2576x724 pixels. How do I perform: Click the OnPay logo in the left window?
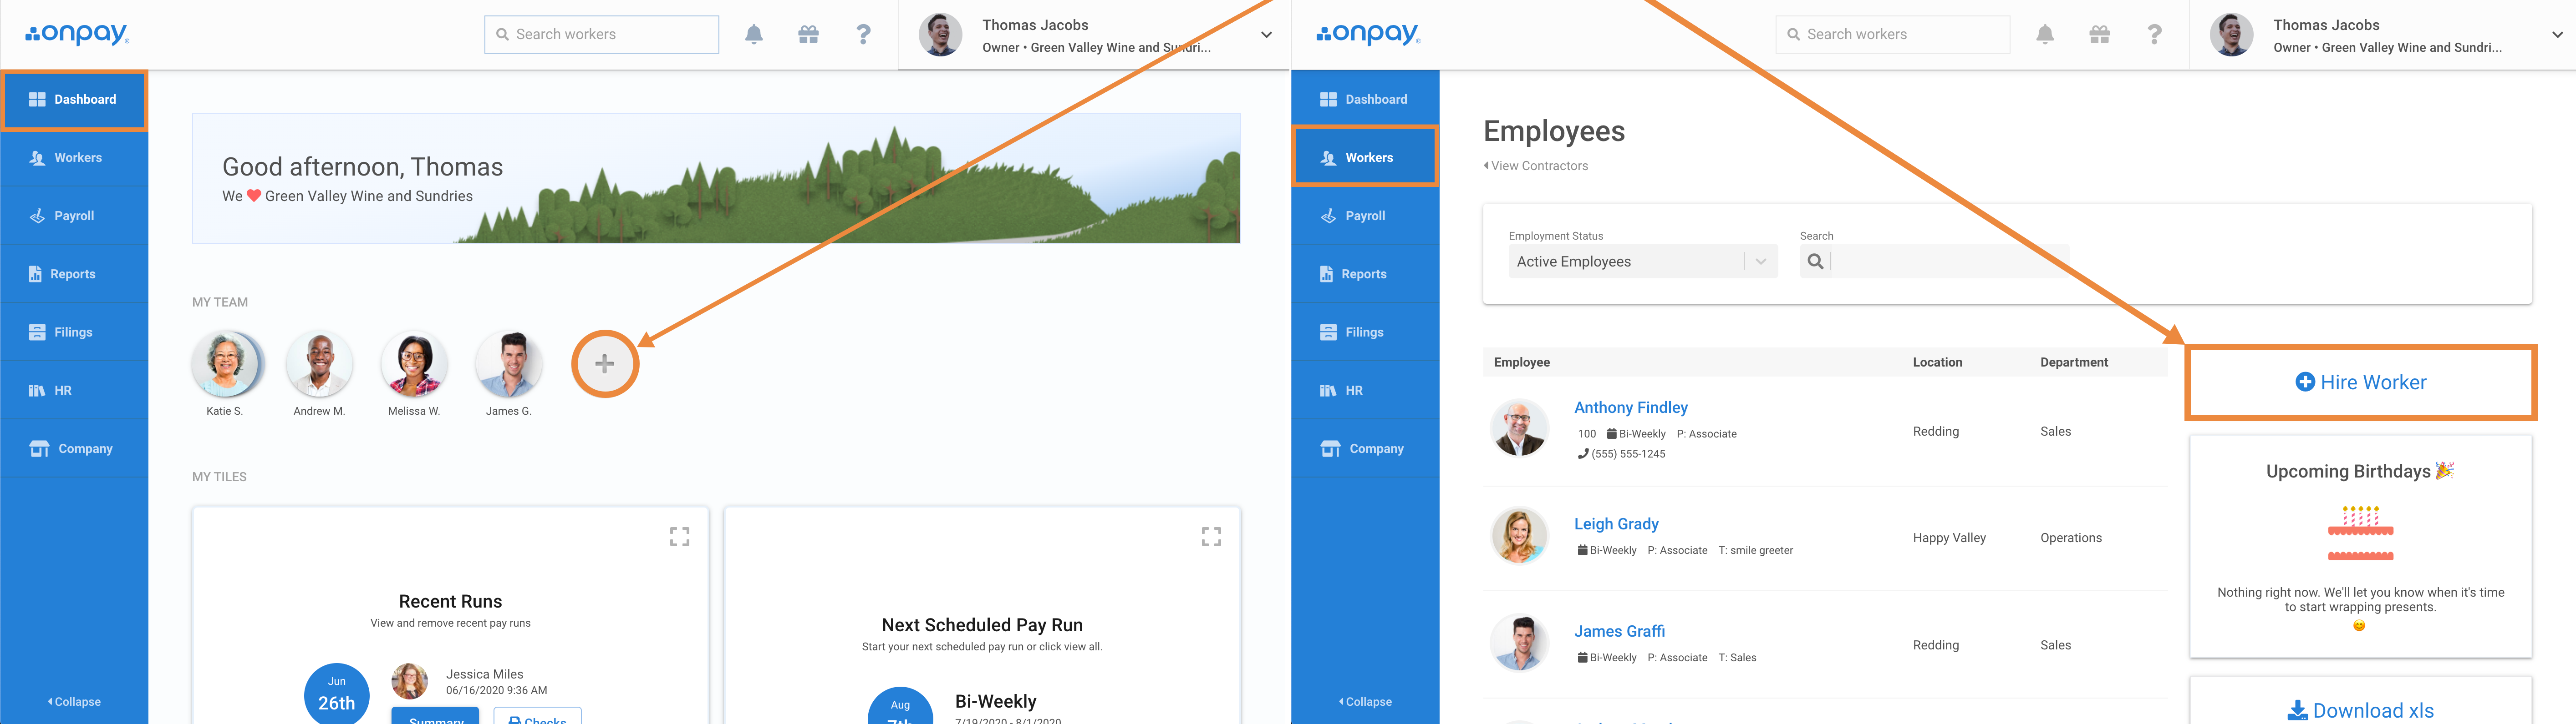[x=77, y=34]
